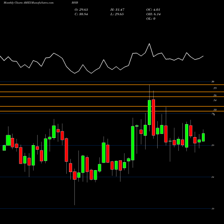Click the tall red candlestick right after the peak
224x224 pixels.
[153, 117]
